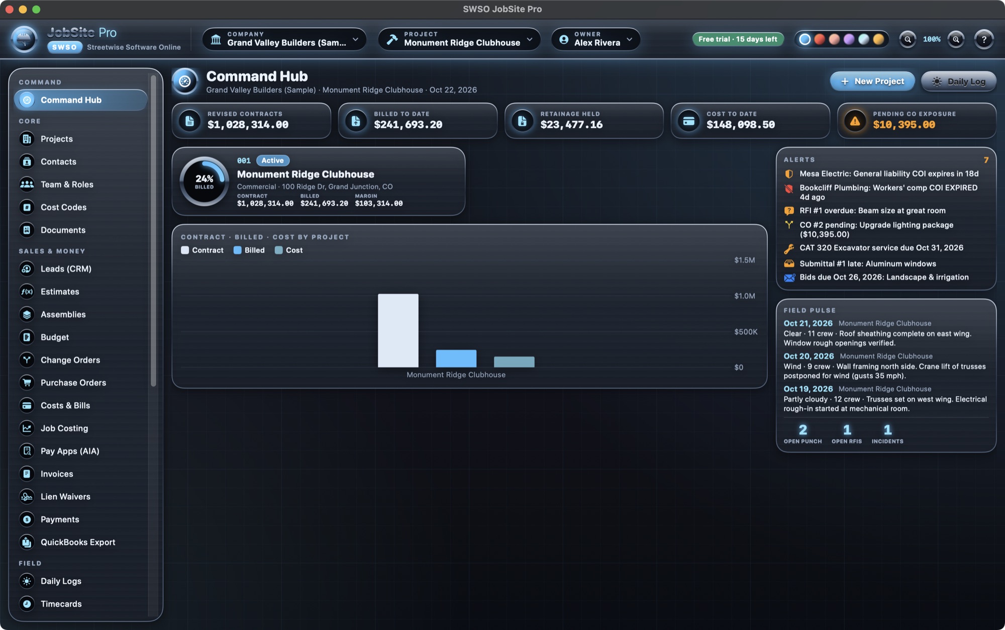Open alert 'Submittal #1 late: Aluminum windows'
The height and width of the screenshot is (630, 1005).
pos(867,263)
